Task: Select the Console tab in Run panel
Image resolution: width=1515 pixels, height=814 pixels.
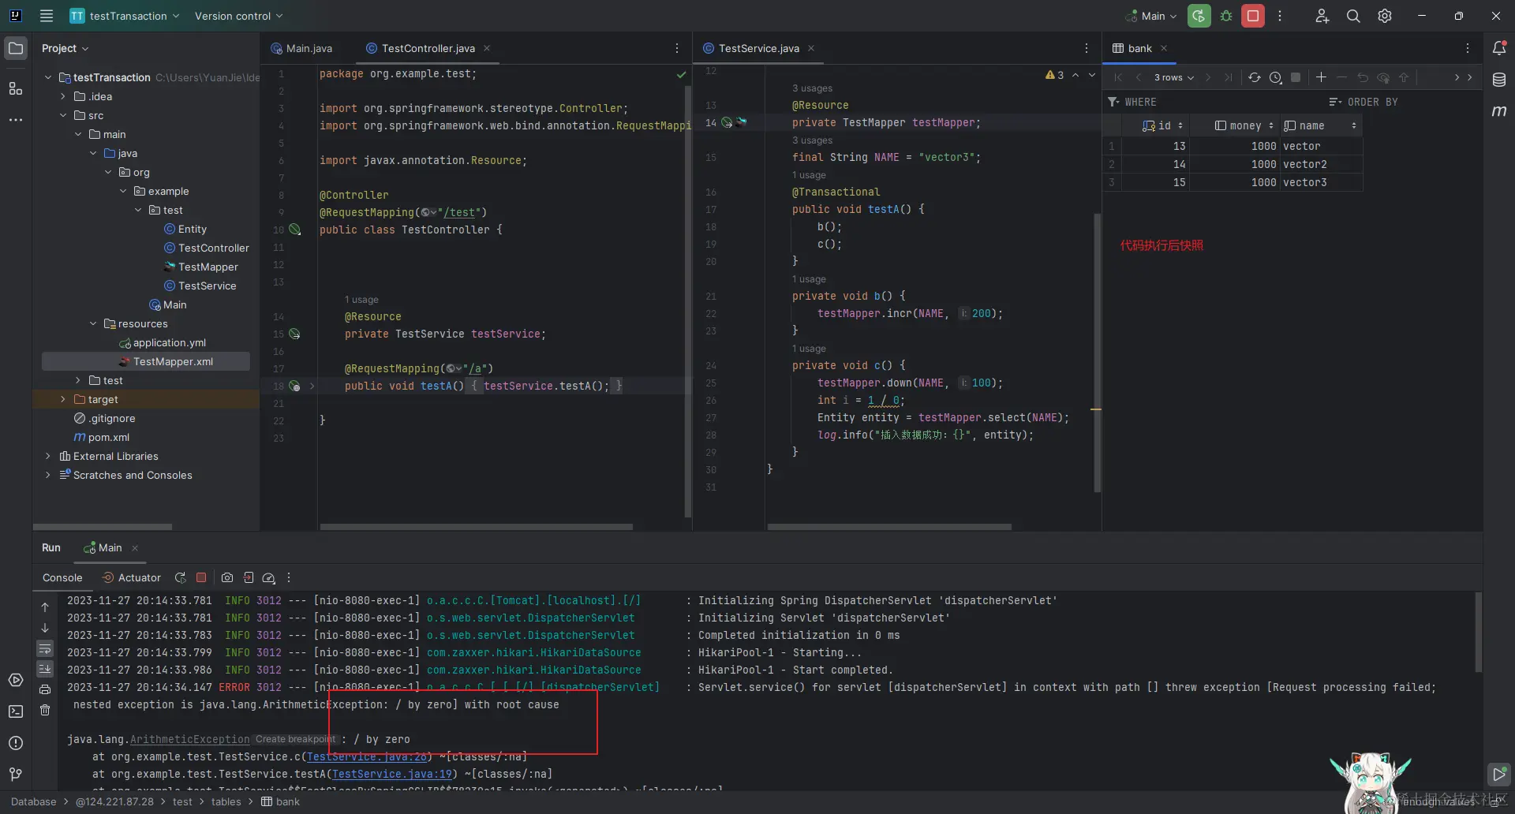Action: (x=62, y=577)
